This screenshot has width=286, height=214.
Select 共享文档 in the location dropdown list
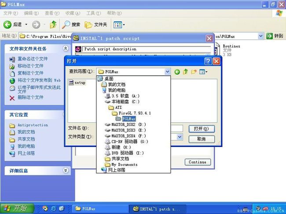[120, 159]
